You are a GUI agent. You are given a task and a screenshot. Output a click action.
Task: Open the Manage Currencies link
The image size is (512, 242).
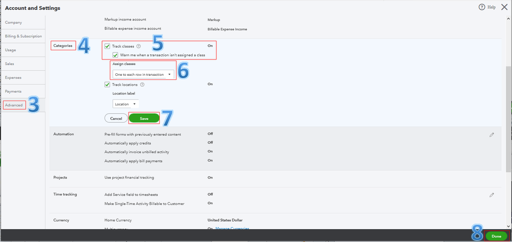click(x=232, y=229)
